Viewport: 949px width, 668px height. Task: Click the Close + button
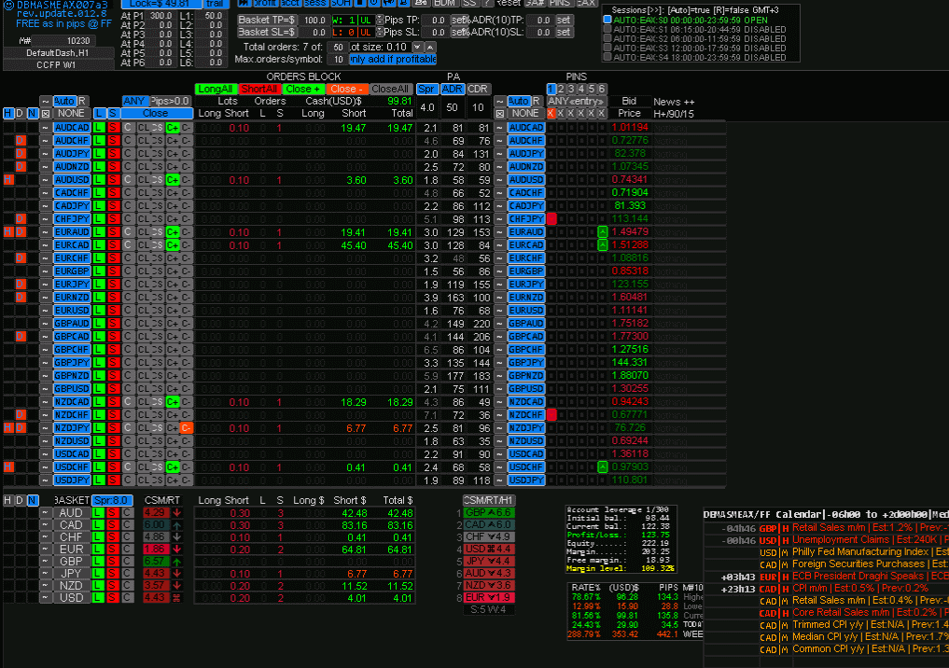click(x=302, y=89)
